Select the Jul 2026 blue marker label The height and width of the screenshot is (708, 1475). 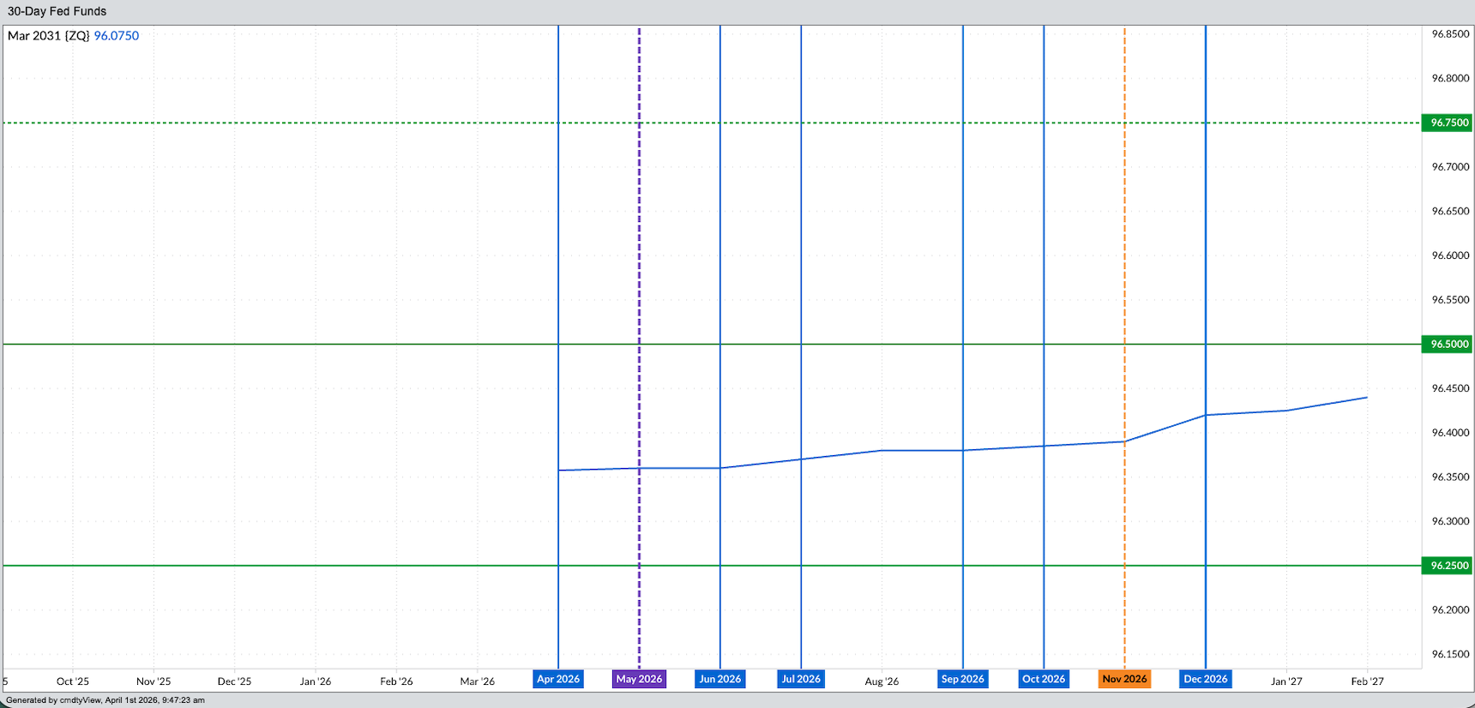pyautogui.click(x=801, y=679)
